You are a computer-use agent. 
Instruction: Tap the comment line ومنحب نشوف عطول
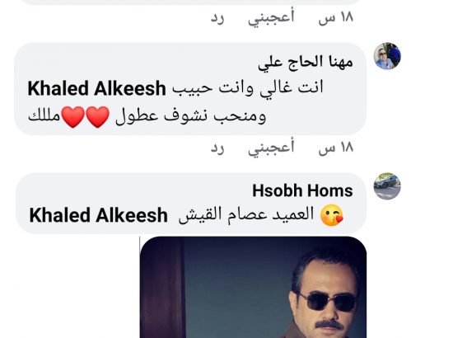[x=190, y=116]
